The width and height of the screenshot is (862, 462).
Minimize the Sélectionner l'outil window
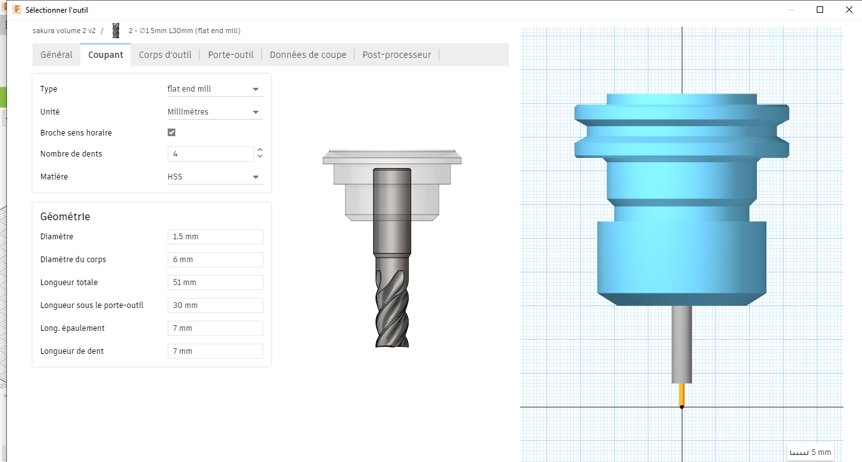point(791,10)
